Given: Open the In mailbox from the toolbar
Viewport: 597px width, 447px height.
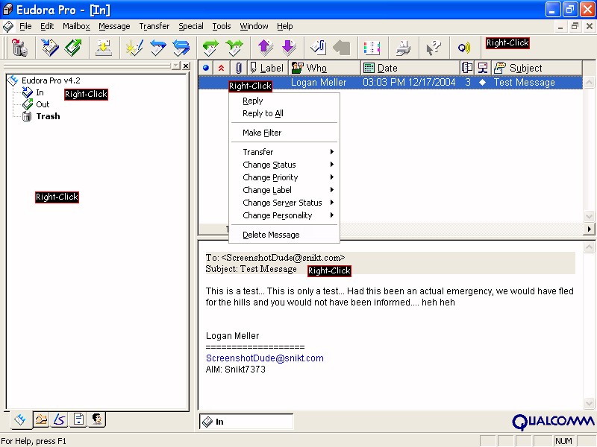Looking at the screenshot, I should pyautogui.click(x=50, y=48).
